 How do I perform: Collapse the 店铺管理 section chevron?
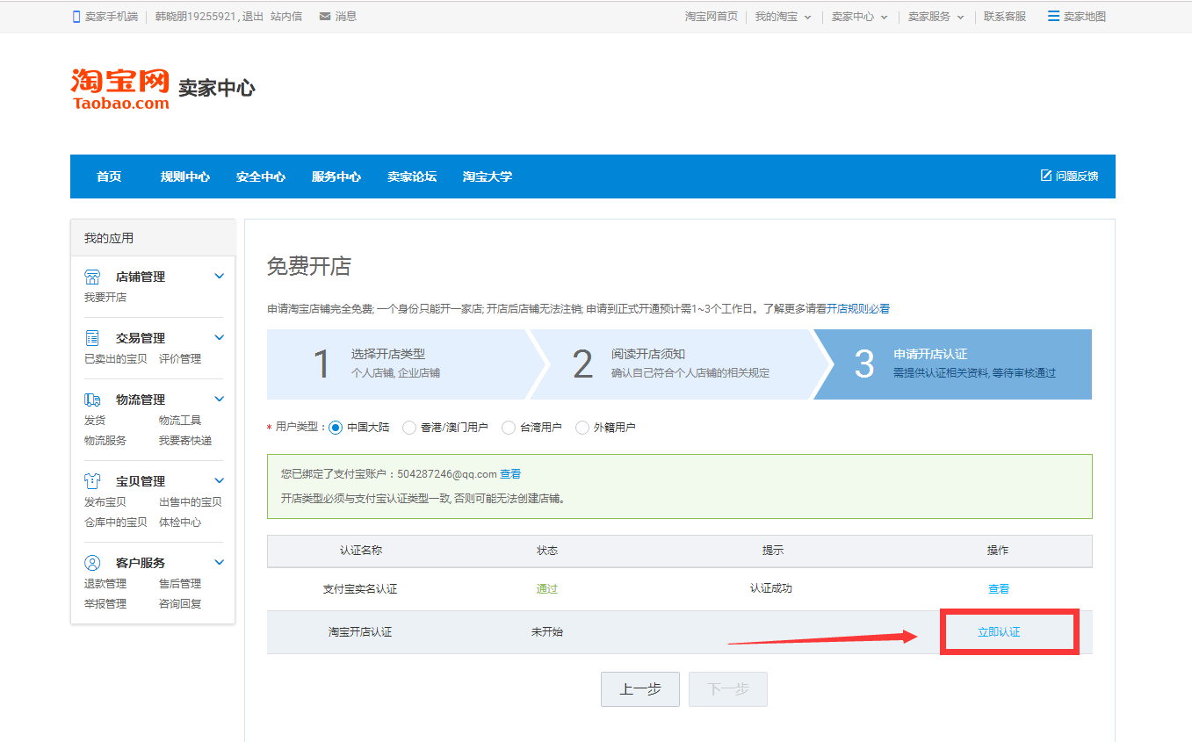point(220,276)
